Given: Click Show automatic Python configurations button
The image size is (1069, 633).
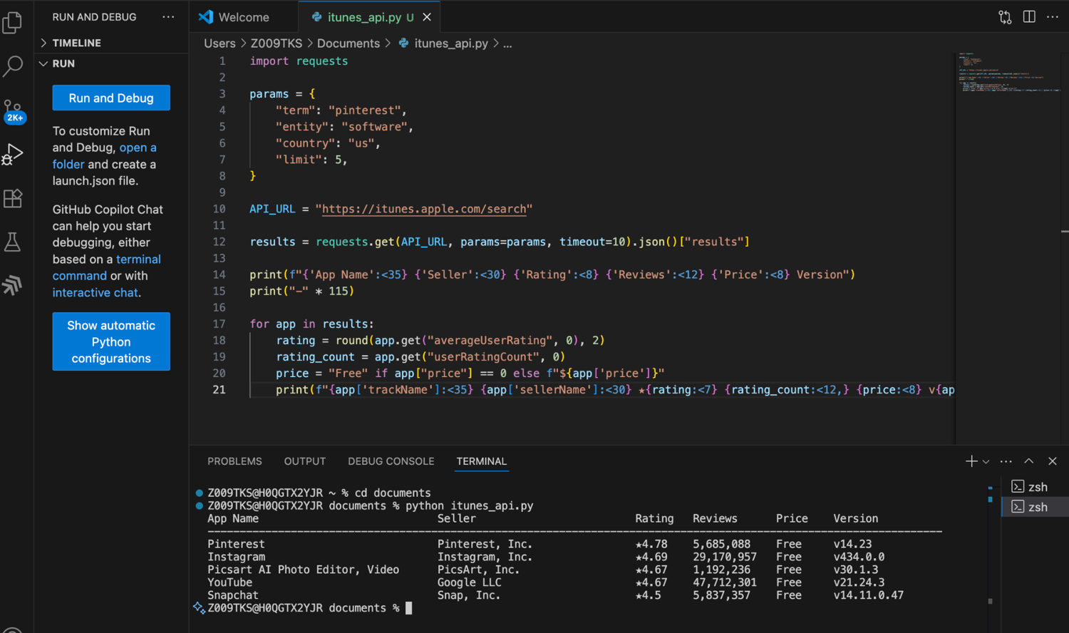Looking at the screenshot, I should click(111, 341).
